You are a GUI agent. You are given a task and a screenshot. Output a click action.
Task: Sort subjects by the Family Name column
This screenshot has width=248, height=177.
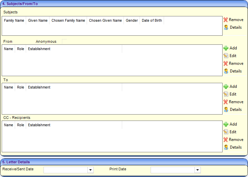[14, 20]
